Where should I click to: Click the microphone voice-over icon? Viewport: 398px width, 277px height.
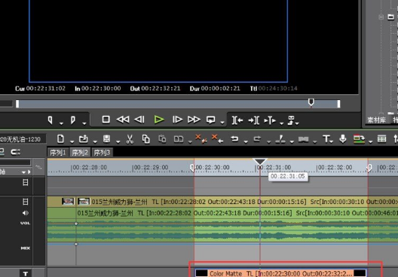pos(343,139)
